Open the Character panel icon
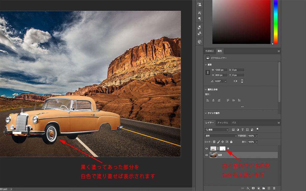Image resolution: width=306 pixels, height=191 pixels. (199, 13)
